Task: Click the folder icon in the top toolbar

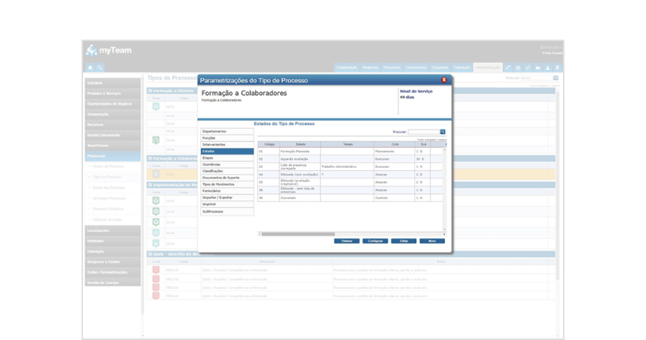Action: tap(538, 68)
